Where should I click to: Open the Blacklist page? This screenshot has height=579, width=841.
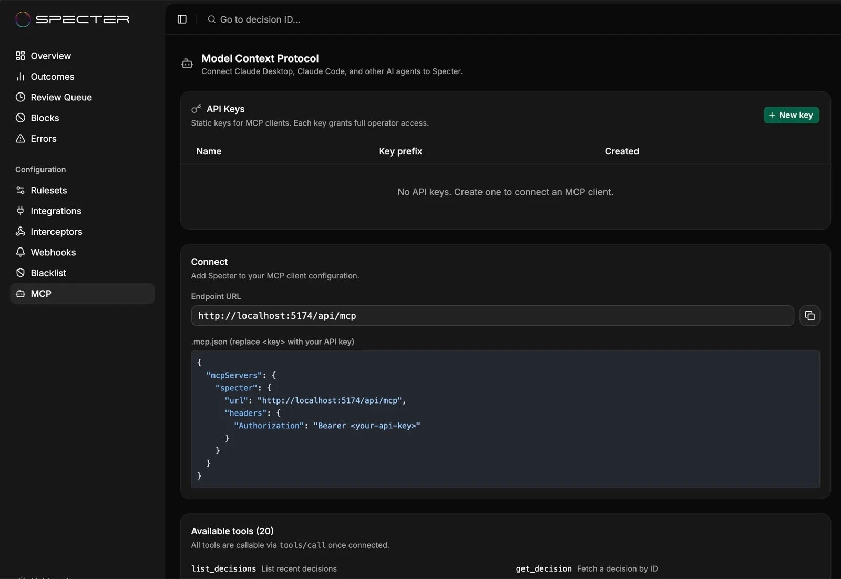(x=83, y=273)
